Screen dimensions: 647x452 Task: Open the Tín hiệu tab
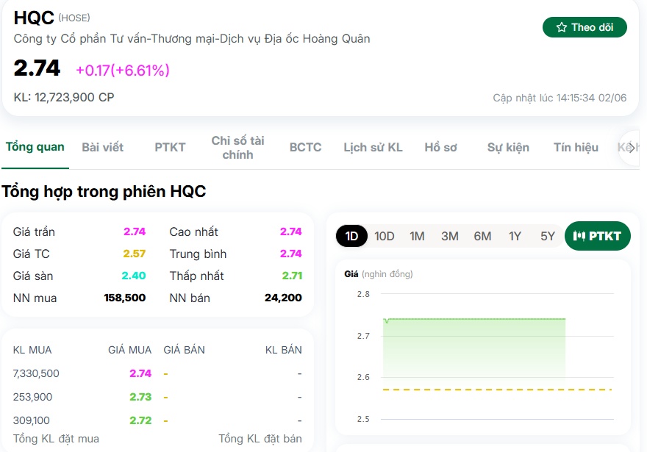pyautogui.click(x=576, y=147)
